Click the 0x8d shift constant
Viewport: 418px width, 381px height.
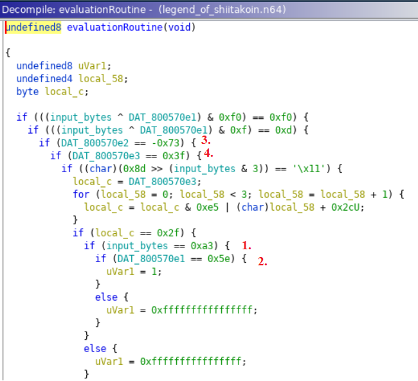click(134, 168)
